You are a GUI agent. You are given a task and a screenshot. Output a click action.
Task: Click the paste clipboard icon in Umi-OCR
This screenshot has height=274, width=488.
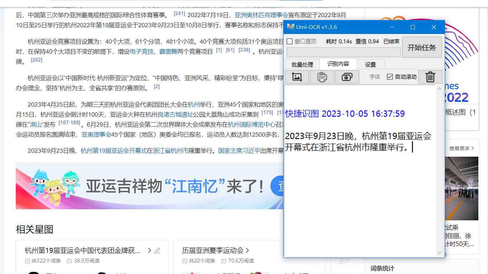click(x=322, y=77)
